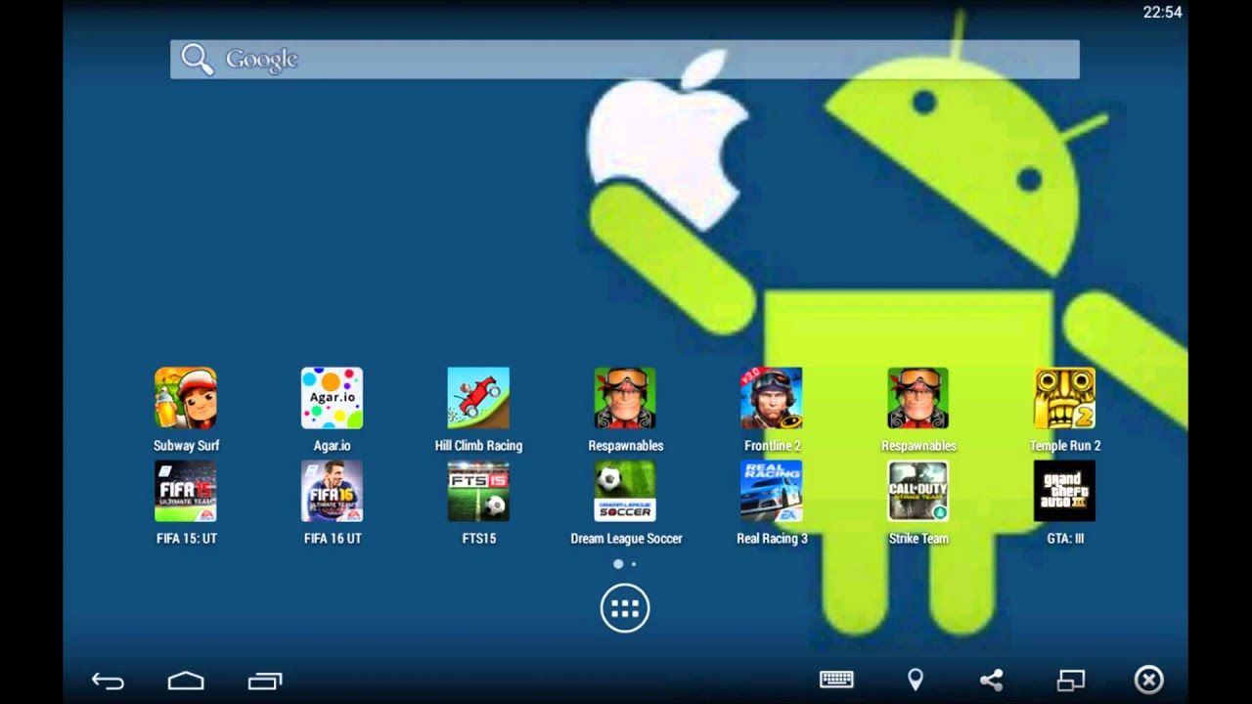Viewport: 1252px width, 704px height.
Task: Click the "Hill Climb Racing" label
Action: (x=478, y=446)
